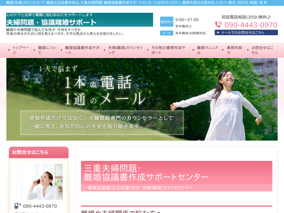Click the 夫婦問題・協議離婚サポート site logo
This screenshot has height=213, width=284.
(80, 20)
